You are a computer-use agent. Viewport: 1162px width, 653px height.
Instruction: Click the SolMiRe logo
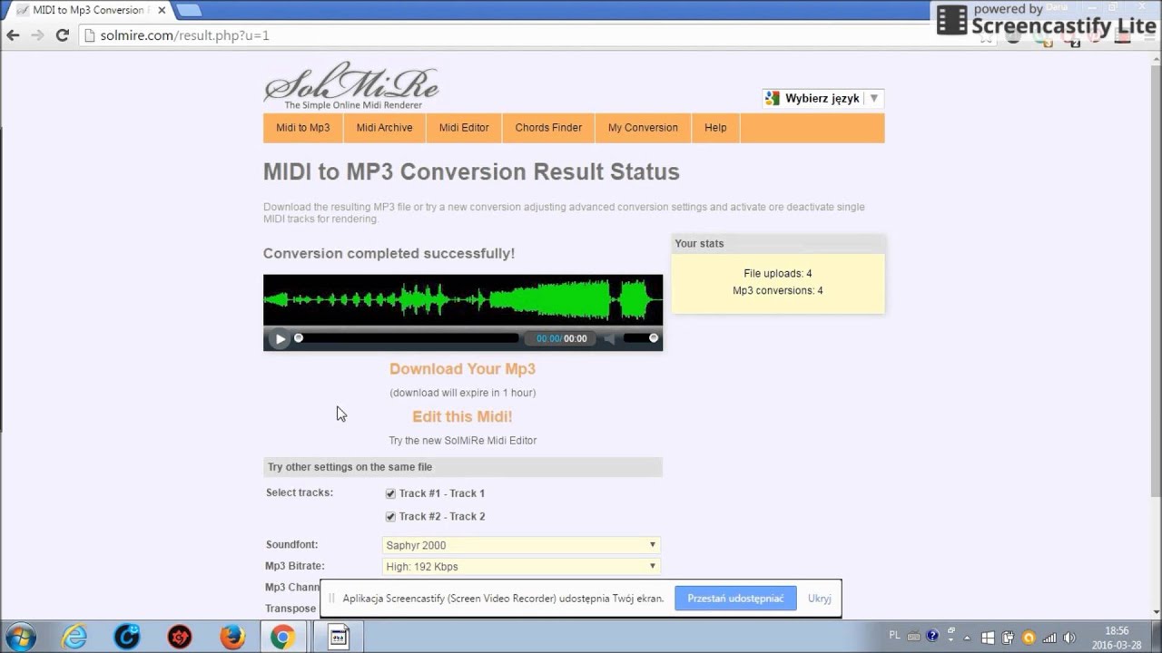352,86
